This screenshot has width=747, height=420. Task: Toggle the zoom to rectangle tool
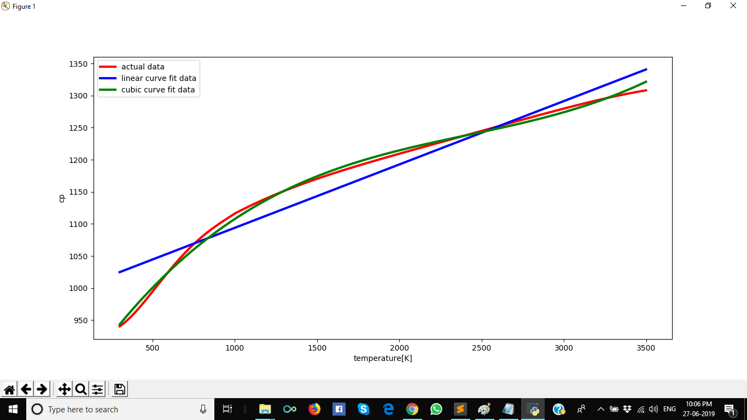point(81,389)
